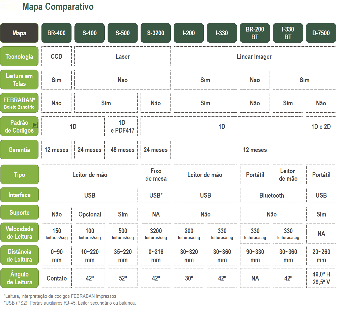Click the Leitura em Telas row label
Screen dimensions: 339x310
tap(19, 80)
